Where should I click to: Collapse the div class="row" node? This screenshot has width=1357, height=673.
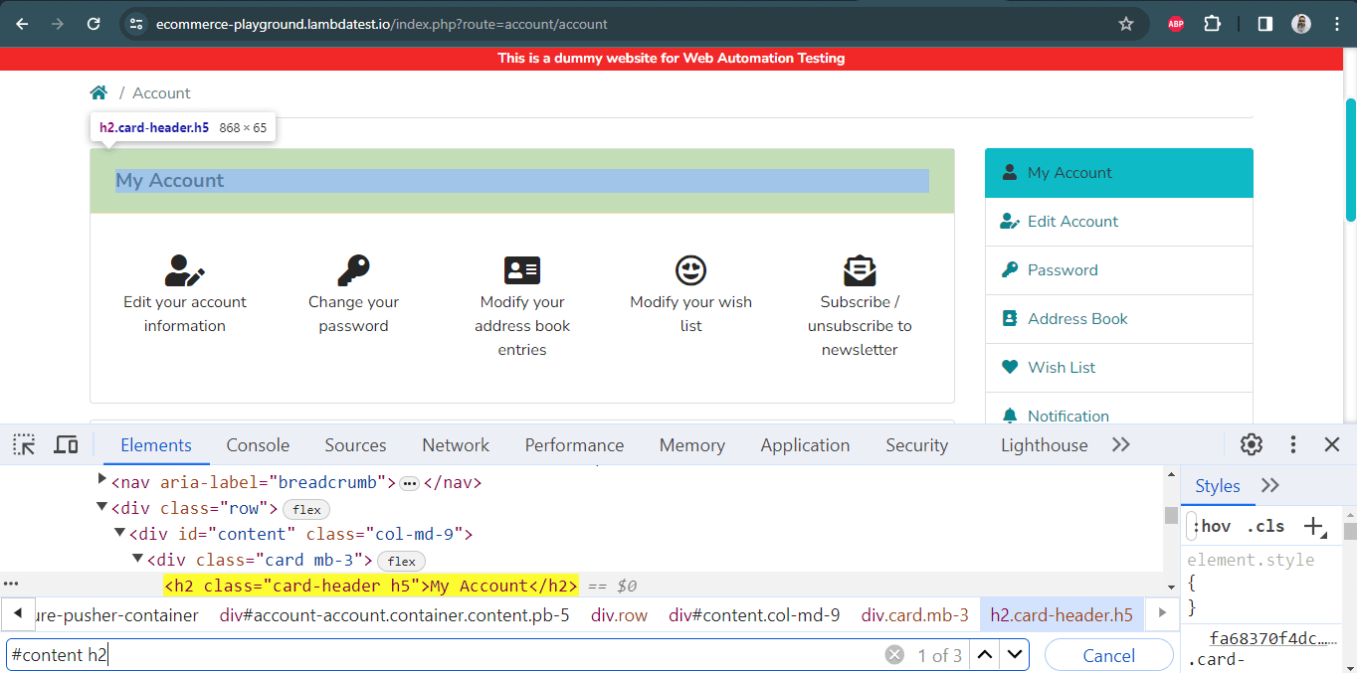pyautogui.click(x=102, y=507)
